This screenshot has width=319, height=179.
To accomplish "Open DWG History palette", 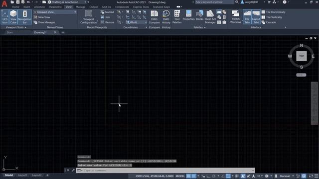I will pyautogui.click(x=166, y=17).
